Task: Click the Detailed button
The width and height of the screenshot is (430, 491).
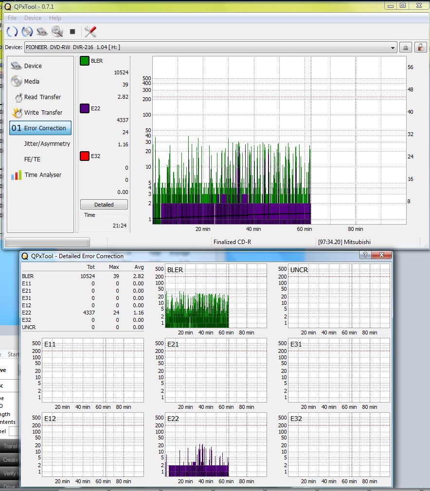Action: pos(104,205)
